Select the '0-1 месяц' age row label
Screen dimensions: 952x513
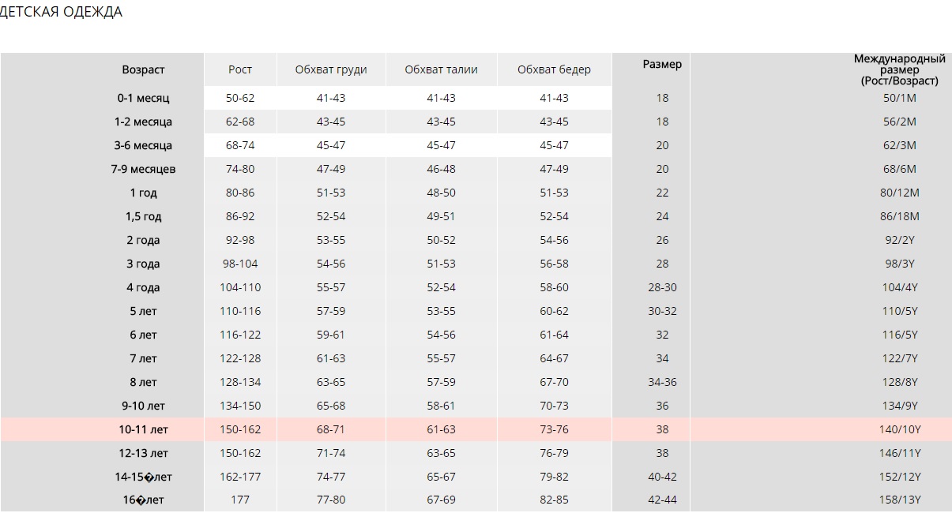click(143, 98)
